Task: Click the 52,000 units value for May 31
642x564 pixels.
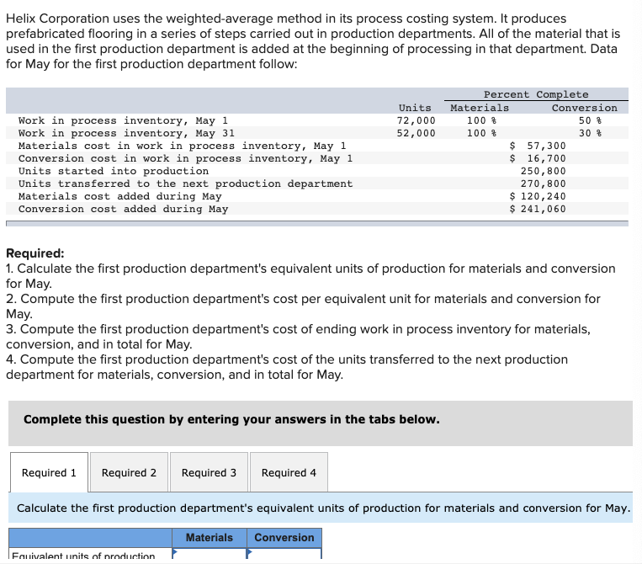Action: click(416, 133)
